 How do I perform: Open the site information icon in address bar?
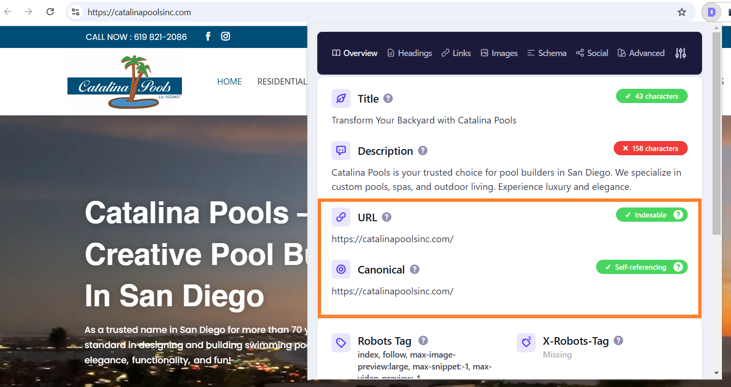click(x=76, y=12)
